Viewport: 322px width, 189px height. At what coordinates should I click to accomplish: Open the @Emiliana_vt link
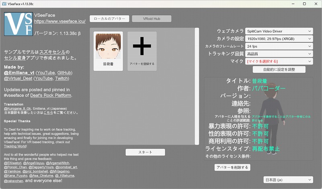[19, 73]
